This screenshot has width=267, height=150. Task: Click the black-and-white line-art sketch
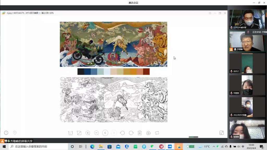(114, 100)
